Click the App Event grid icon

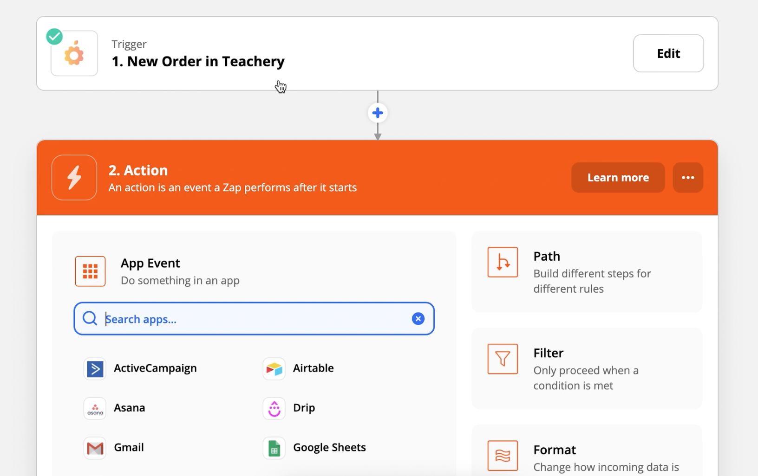[x=90, y=271]
